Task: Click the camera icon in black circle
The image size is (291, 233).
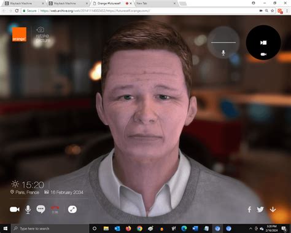Action: click(x=263, y=54)
